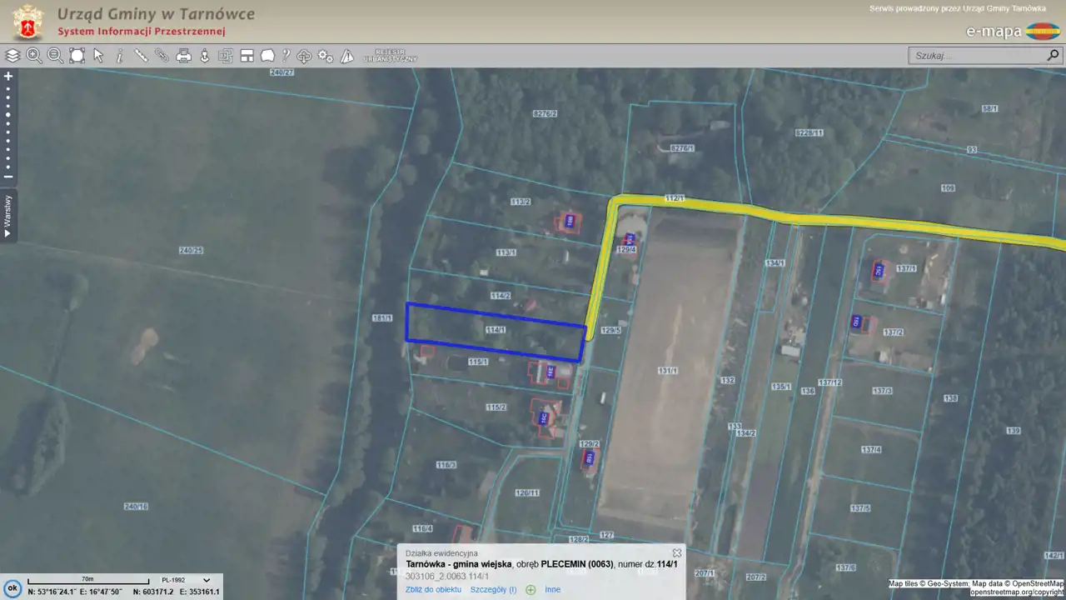Select the arrow pointer tool

click(x=98, y=56)
